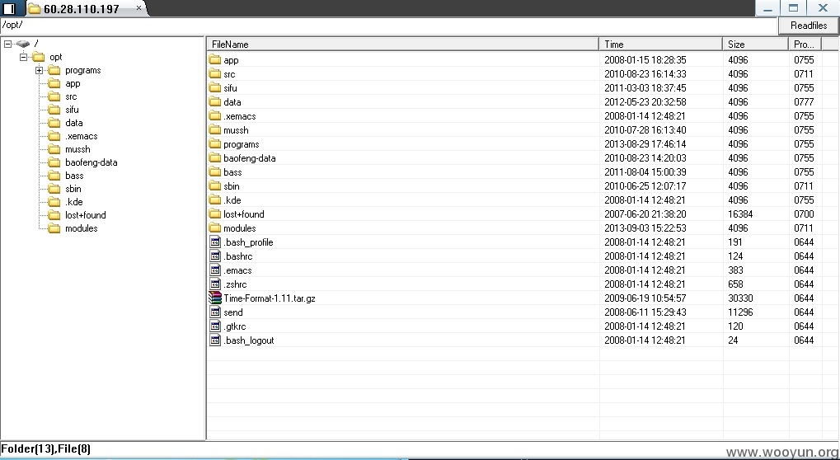Select sifu in the left tree
Screen dimensions: 840x460
click(x=72, y=110)
